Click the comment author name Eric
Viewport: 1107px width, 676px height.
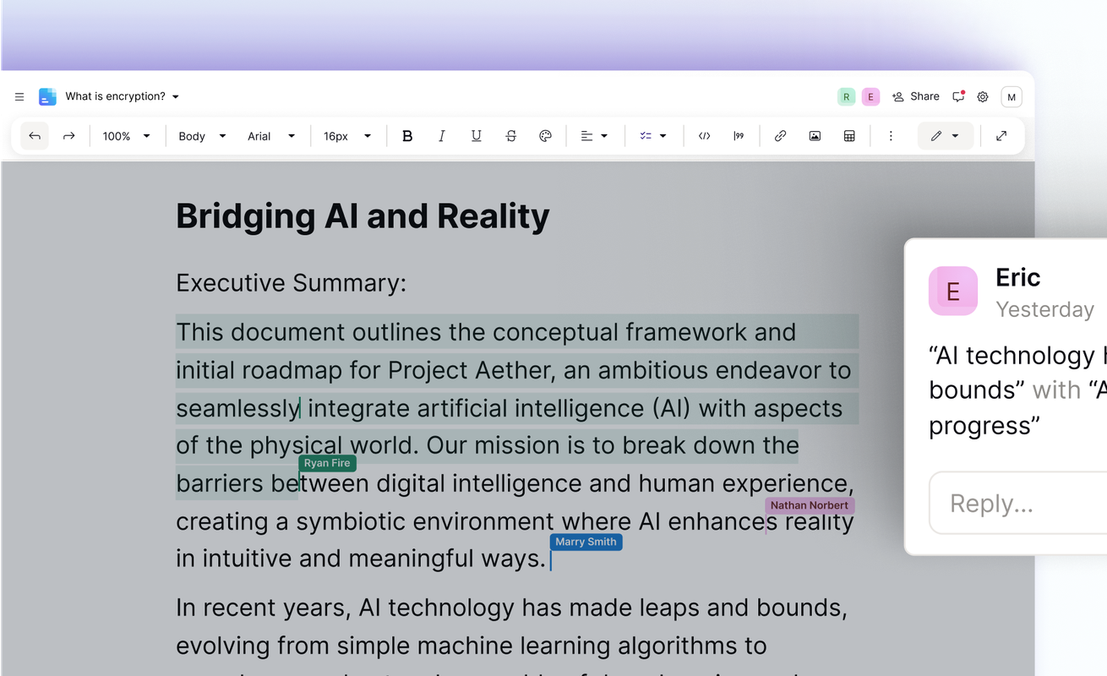[1017, 277]
